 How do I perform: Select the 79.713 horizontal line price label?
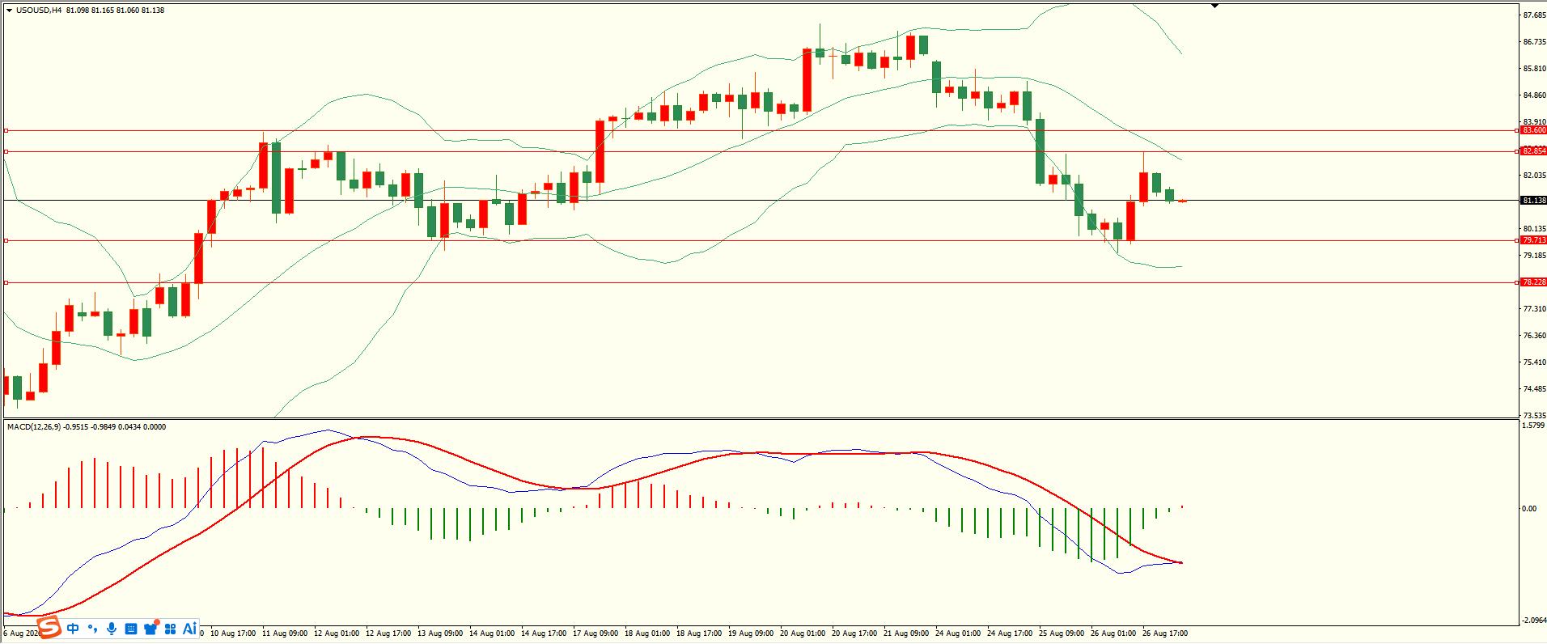coord(1533,240)
